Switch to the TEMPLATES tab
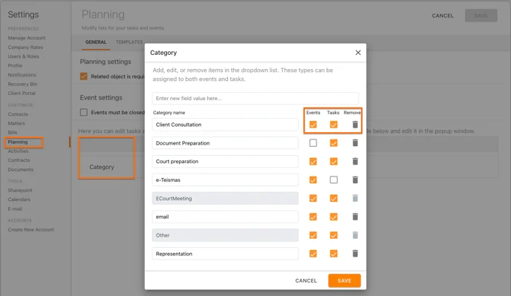The image size is (511, 296). (x=129, y=42)
